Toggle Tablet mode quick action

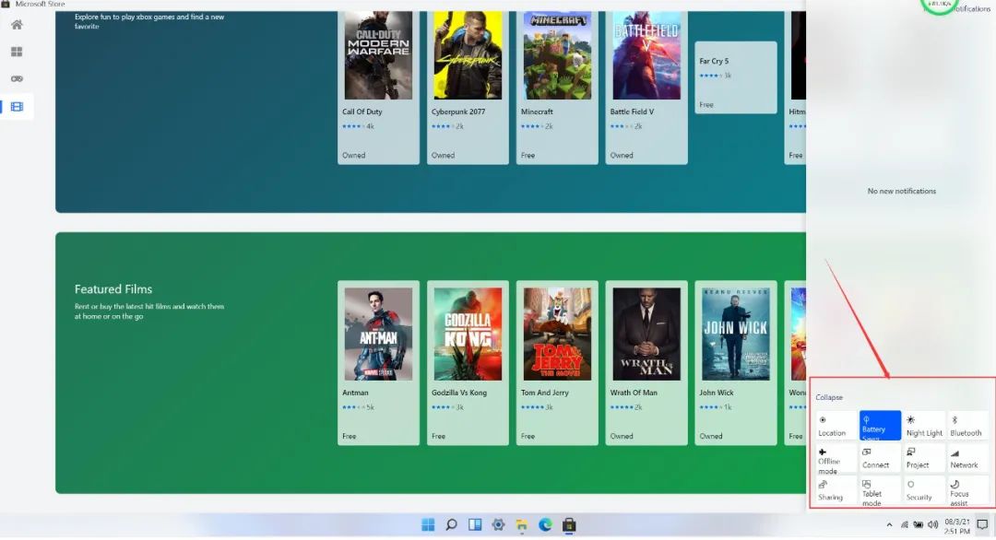click(x=880, y=491)
